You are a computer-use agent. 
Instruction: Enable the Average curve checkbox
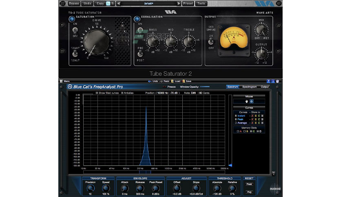pyautogui.click(x=236, y=123)
